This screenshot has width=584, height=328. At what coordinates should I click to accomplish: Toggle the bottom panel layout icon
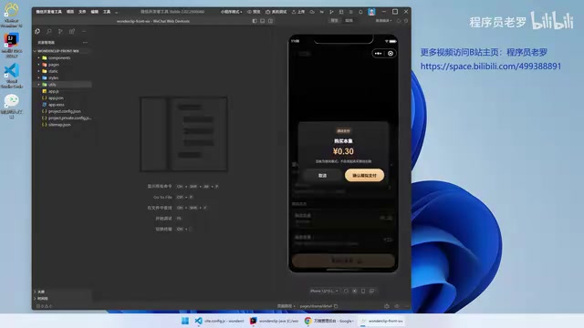coord(263,21)
